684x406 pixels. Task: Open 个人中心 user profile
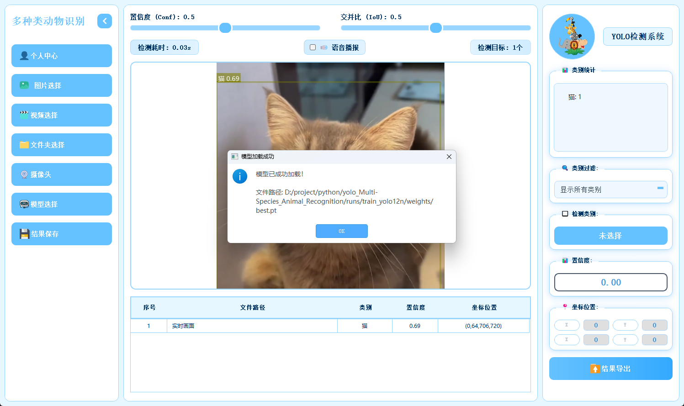[62, 56]
